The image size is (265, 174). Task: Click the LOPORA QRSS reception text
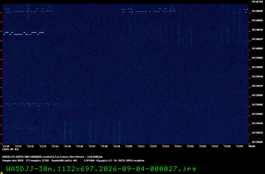pyautogui.click(x=114, y=161)
